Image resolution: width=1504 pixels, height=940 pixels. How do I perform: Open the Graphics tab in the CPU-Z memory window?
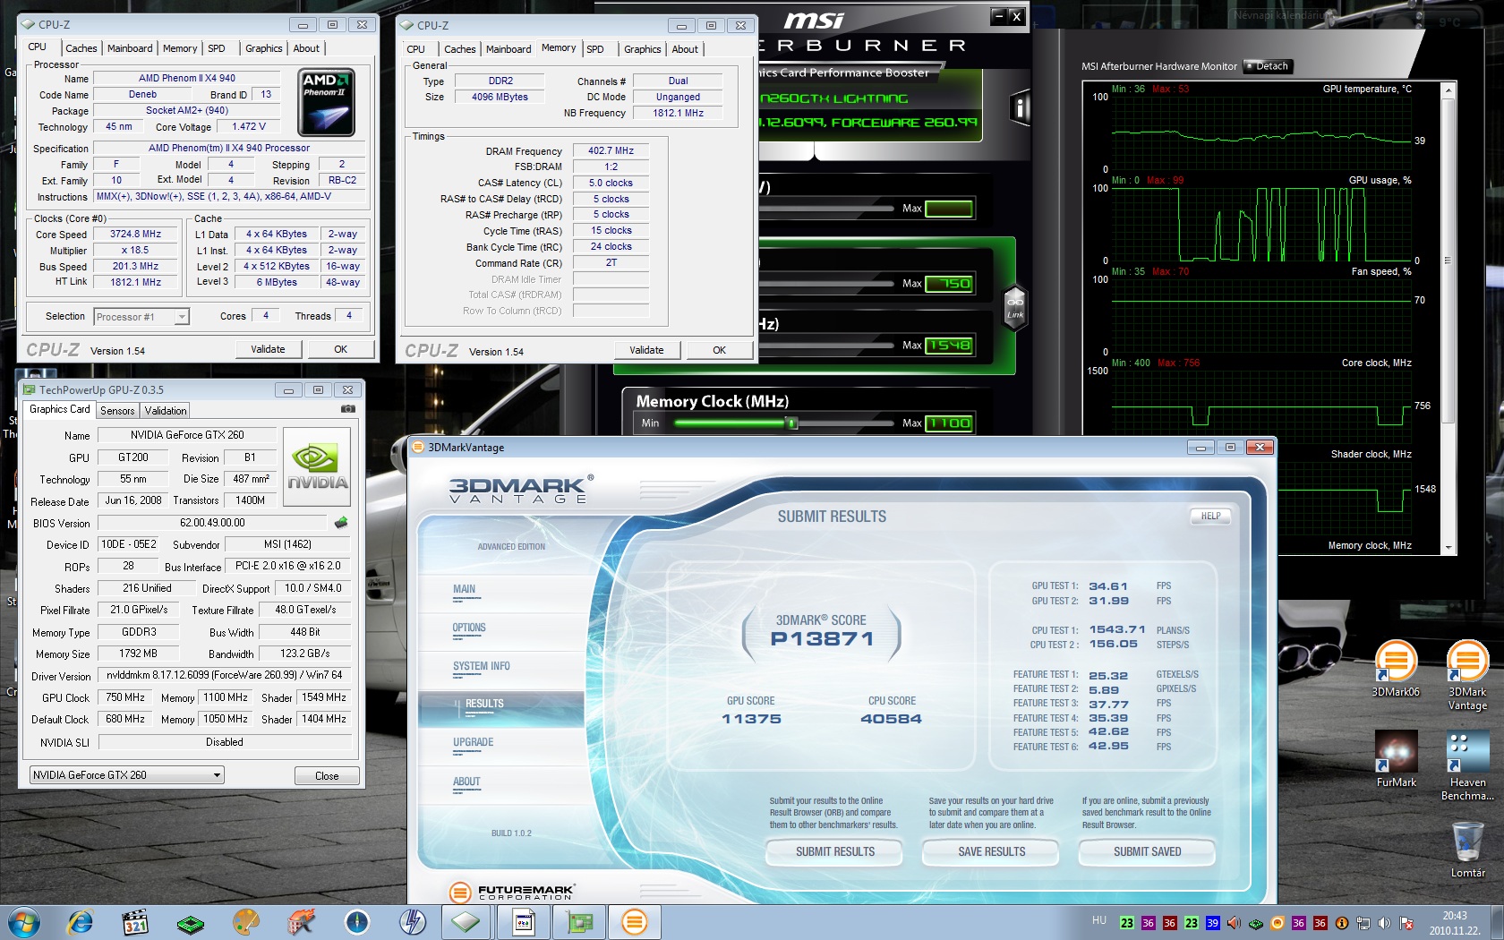pos(643,49)
